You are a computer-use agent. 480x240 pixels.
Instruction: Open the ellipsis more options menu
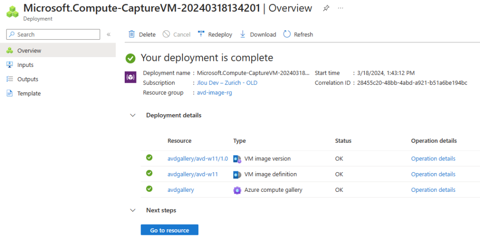click(340, 8)
